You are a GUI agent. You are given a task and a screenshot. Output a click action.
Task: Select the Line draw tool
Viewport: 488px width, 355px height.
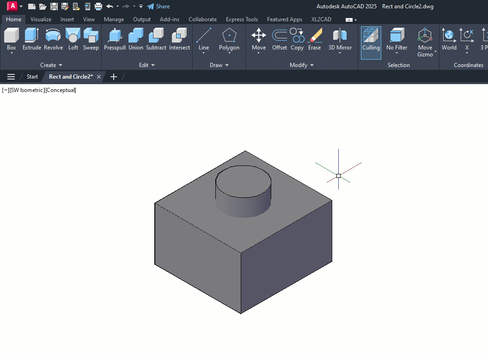204,39
